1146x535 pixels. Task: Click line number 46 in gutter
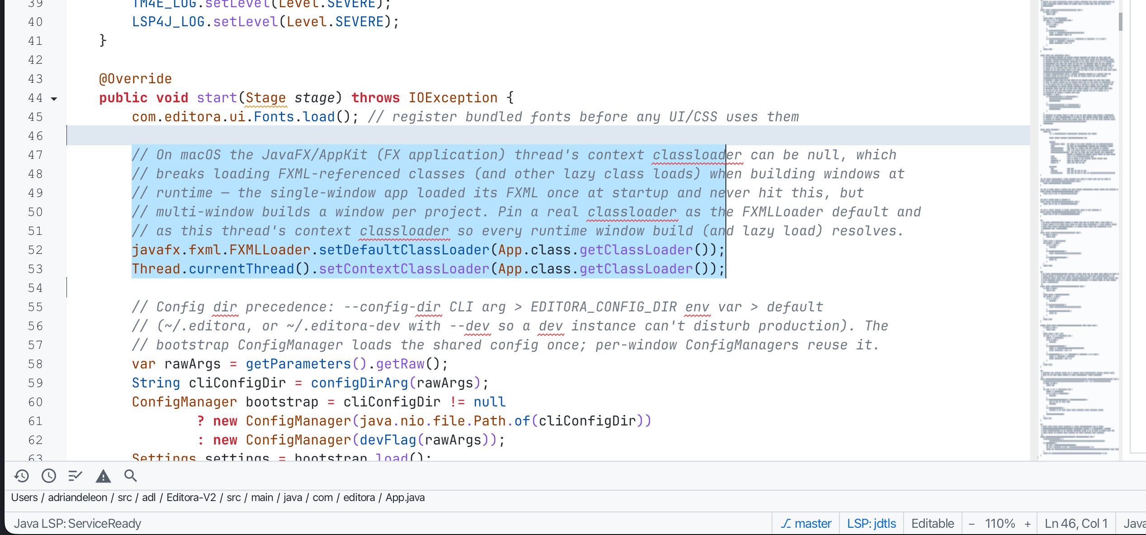click(x=35, y=136)
